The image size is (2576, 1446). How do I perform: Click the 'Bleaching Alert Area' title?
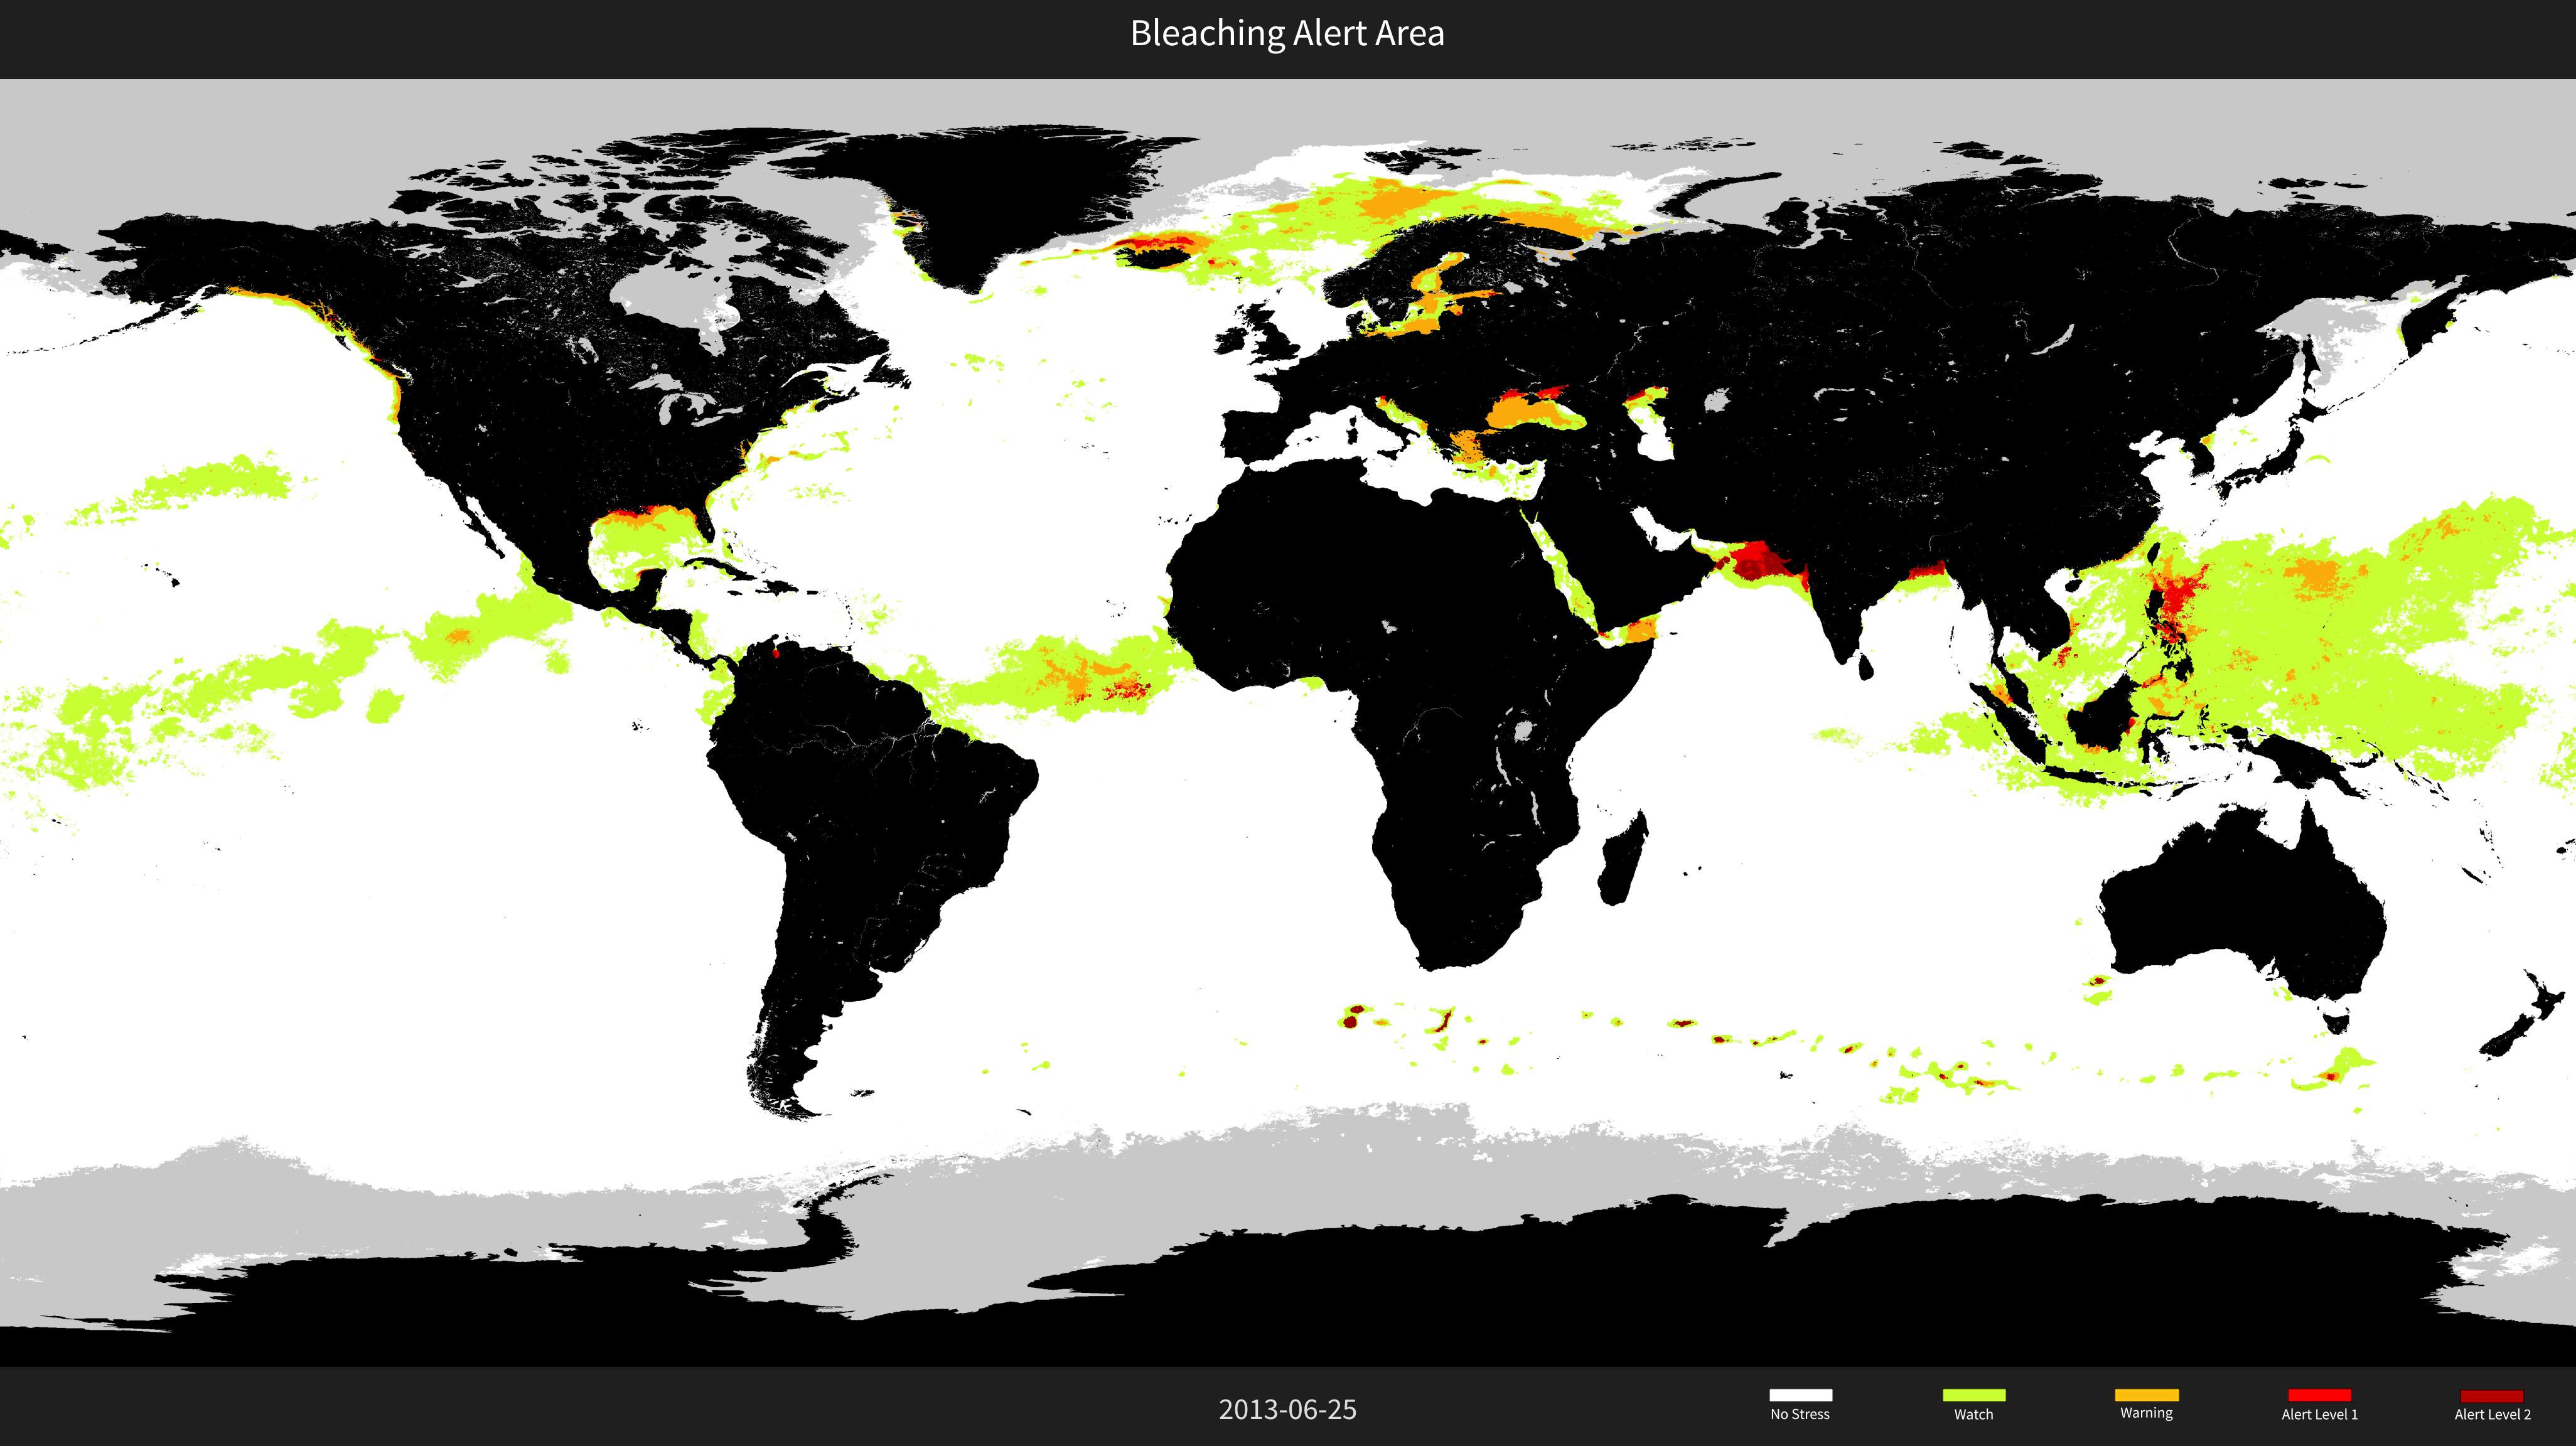(x=1287, y=33)
